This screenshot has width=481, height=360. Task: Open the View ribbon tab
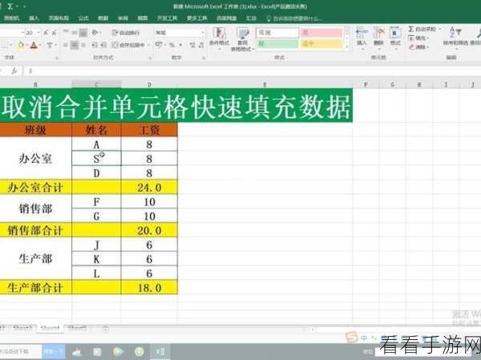click(x=143, y=18)
